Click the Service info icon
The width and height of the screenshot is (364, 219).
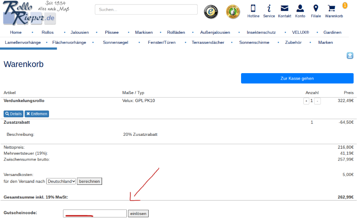[269, 8]
